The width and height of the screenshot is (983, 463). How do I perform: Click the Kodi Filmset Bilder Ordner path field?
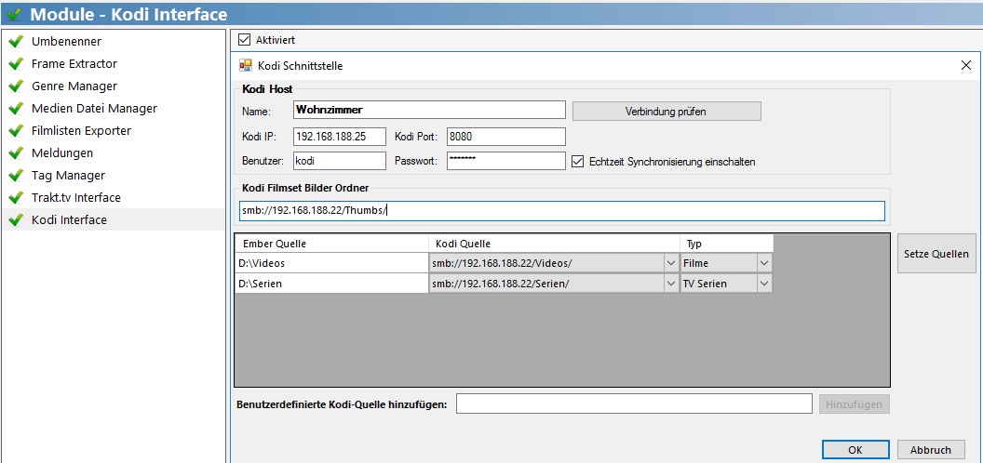(561, 211)
